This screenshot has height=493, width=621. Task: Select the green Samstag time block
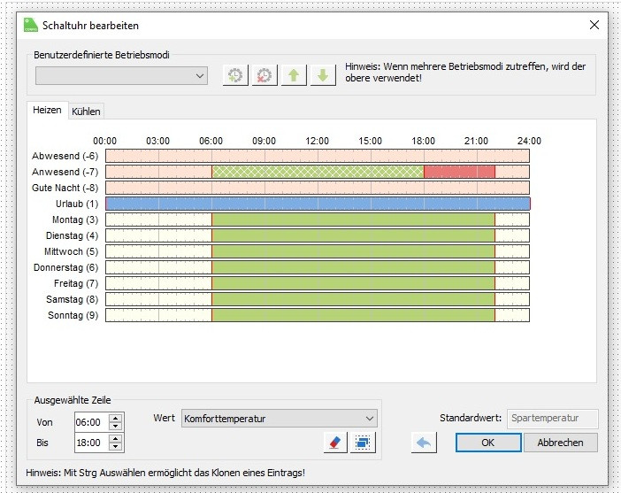coord(353,299)
